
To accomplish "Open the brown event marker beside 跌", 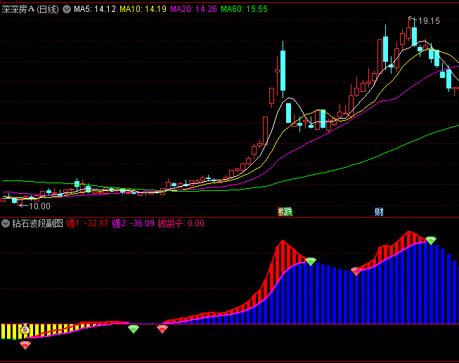I will 281,212.
